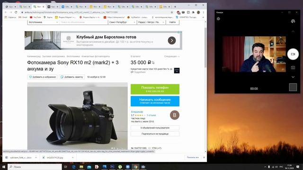Open File Explorer from the taskbar
Viewport: 303px width, 170px height.
click(81, 167)
